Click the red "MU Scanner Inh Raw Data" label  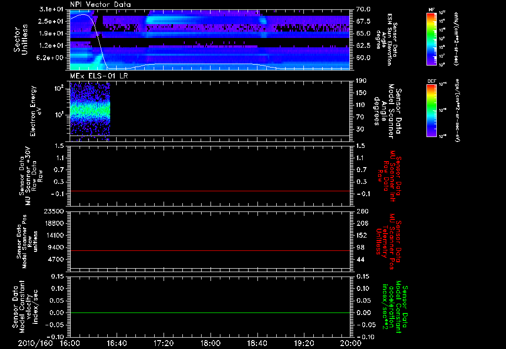pyautogui.click(x=388, y=176)
